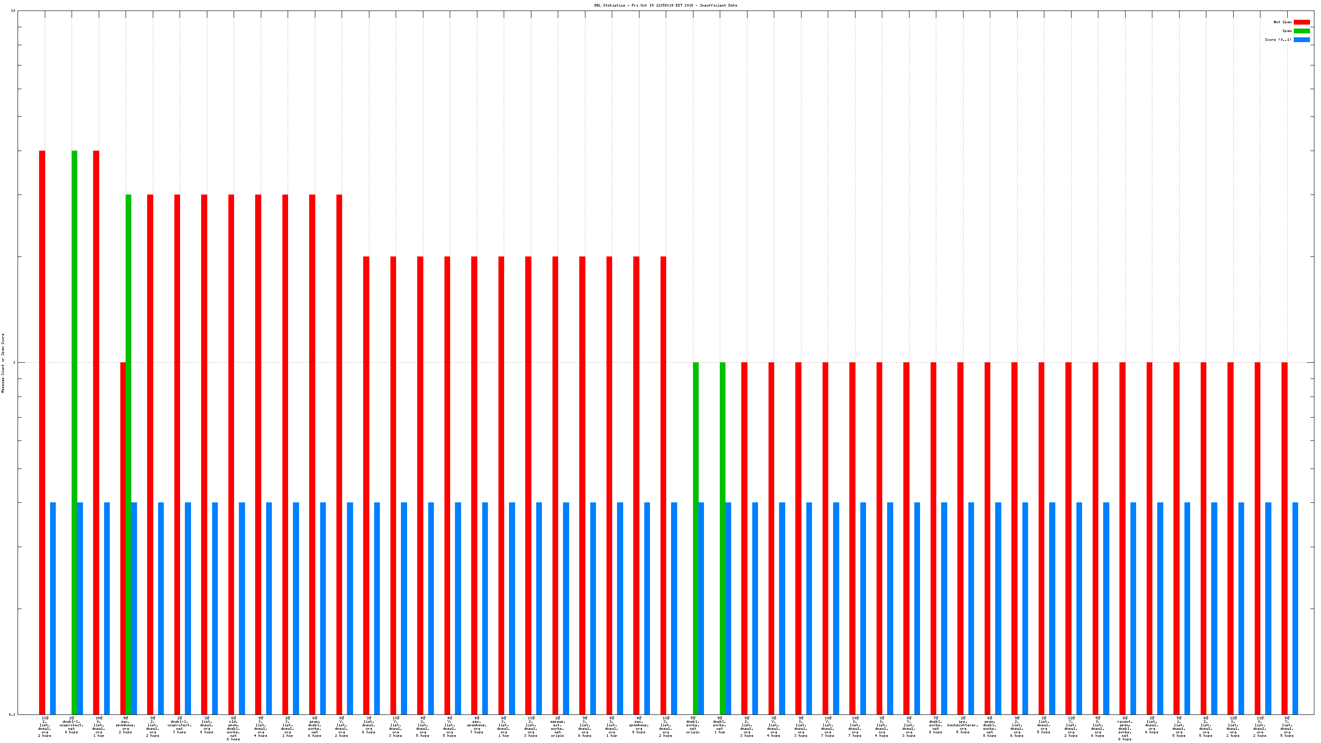Click the recent.spam.dnsbl.sorbs.net 6 hops label
The height and width of the screenshot is (743, 1321).
(1125, 728)
